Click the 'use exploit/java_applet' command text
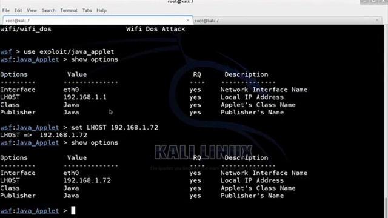388x218 pixels. pos(69,52)
